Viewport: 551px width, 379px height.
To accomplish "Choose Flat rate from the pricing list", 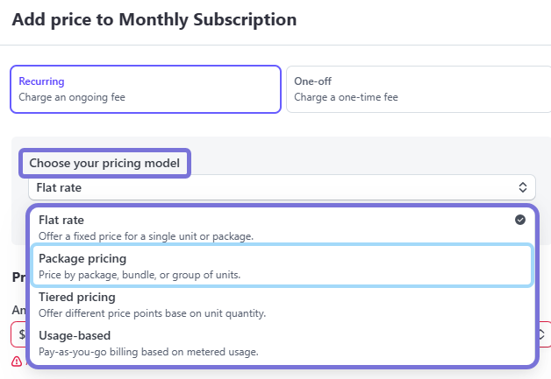I will click(61, 220).
